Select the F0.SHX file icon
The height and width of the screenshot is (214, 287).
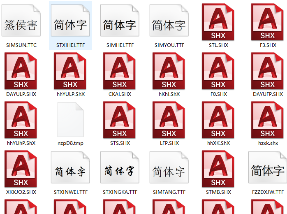tap(218, 71)
